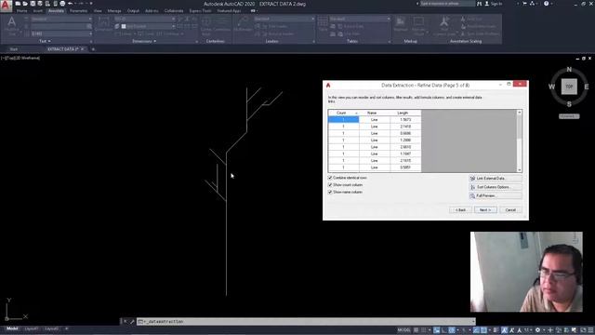Click the Multileader tool icon
The image size is (595, 335).
[243, 22]
